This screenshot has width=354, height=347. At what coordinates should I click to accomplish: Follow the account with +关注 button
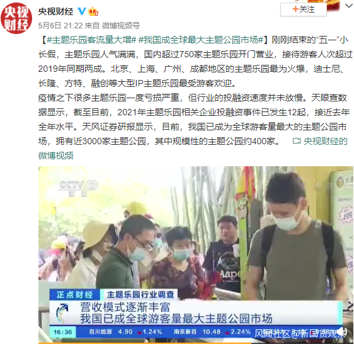(x=303, y=9)
